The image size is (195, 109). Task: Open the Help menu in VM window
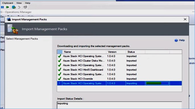tap(28, 3)
